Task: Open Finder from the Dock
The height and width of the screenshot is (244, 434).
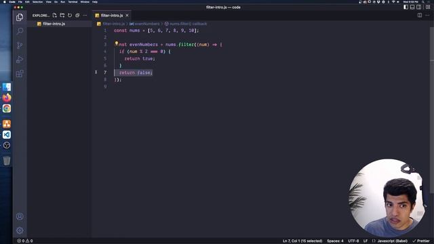Action: click(7, 87)
